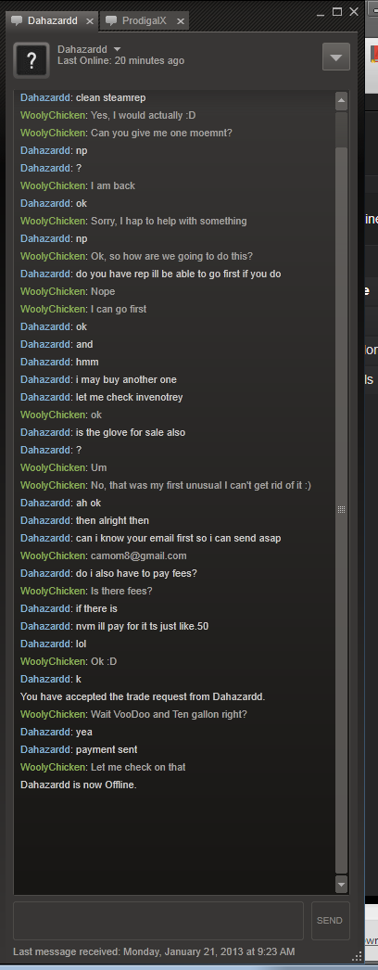Click the scroll up arrow in chat log

(342, 101)
